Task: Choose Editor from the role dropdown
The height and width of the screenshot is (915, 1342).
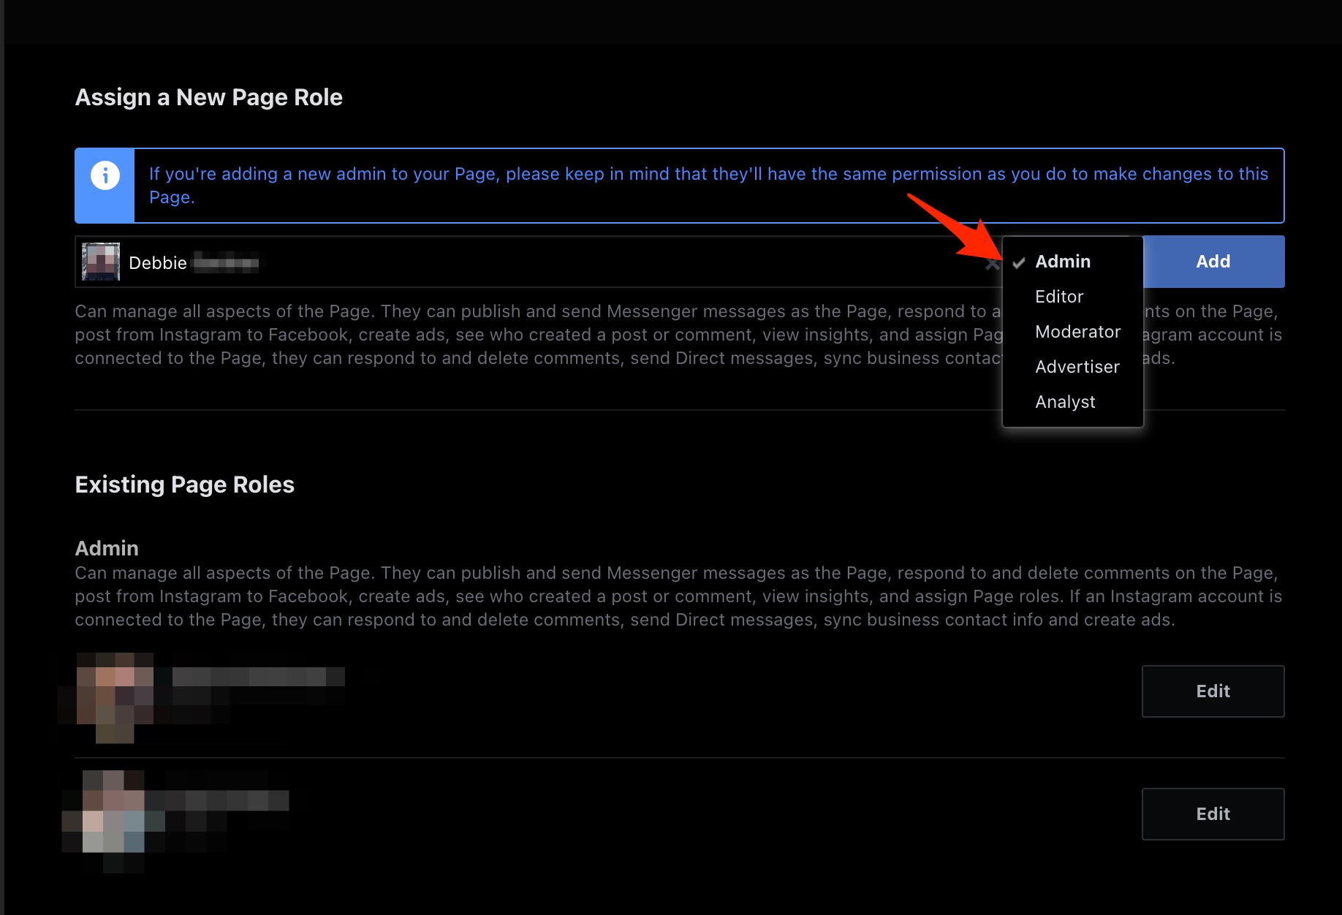Action: point(1059,297)
